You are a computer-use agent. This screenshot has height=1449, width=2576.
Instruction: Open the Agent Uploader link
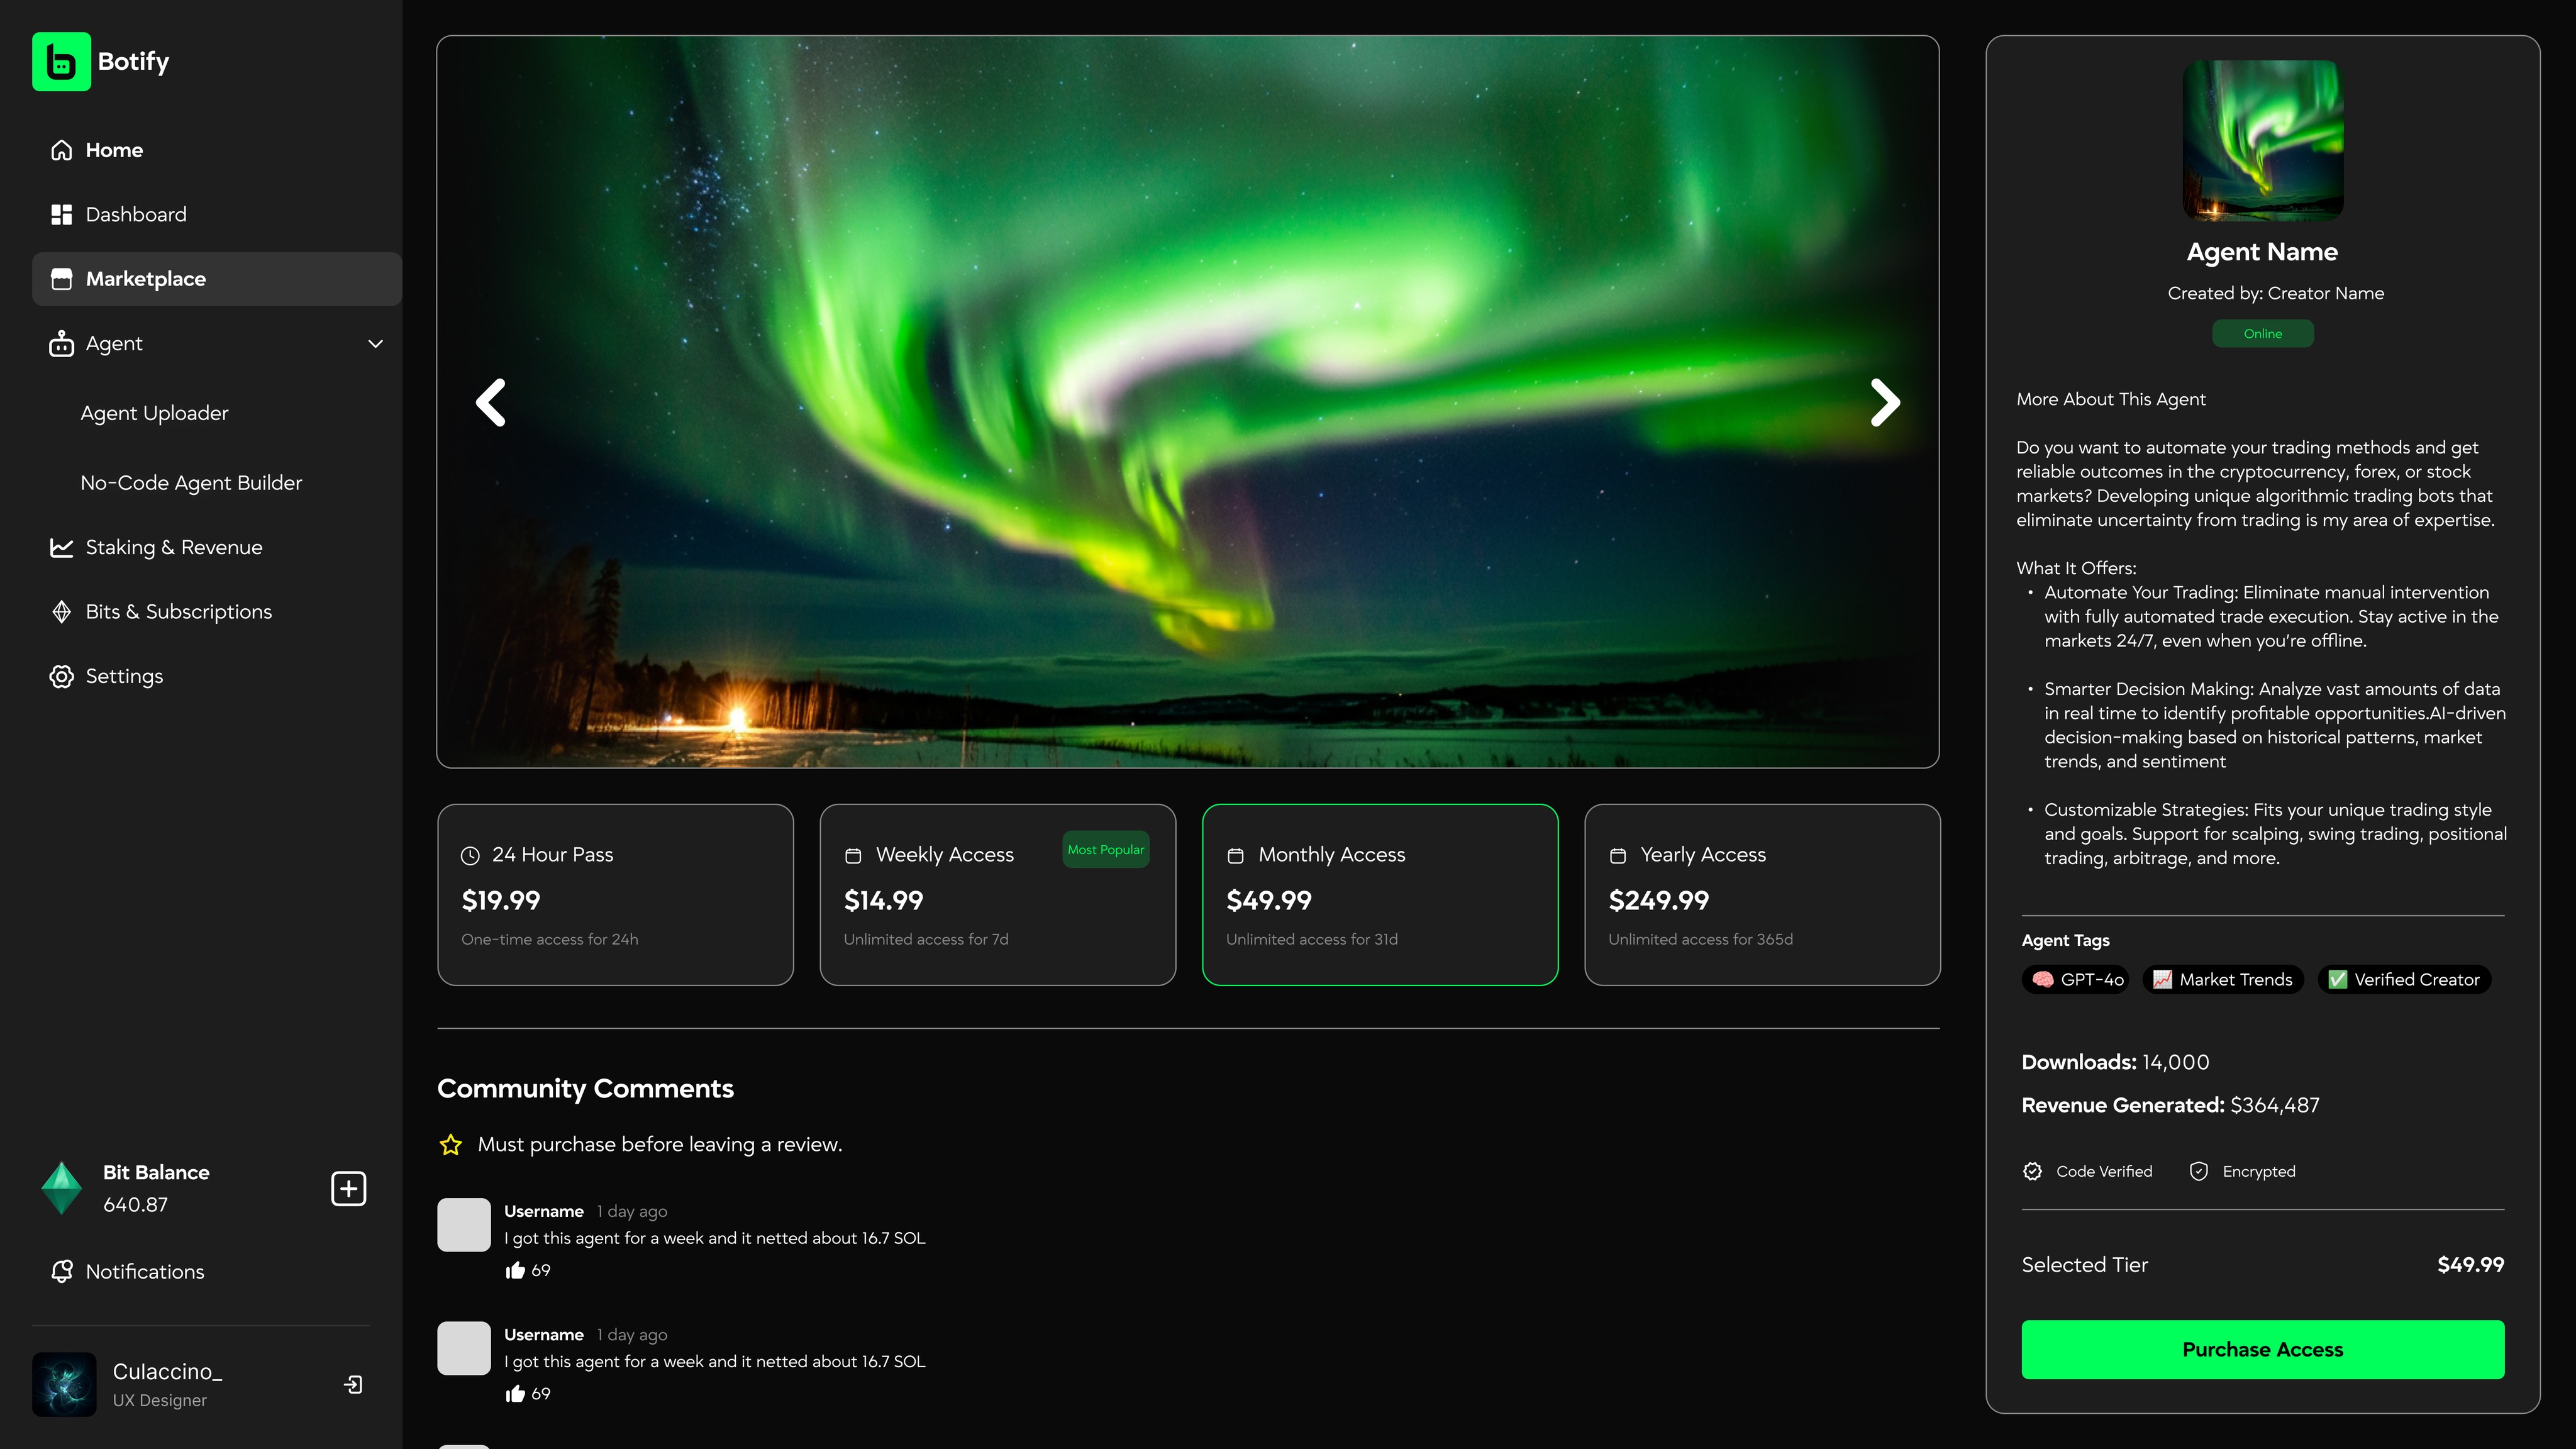pyautogui.click(x=155, y=412)
